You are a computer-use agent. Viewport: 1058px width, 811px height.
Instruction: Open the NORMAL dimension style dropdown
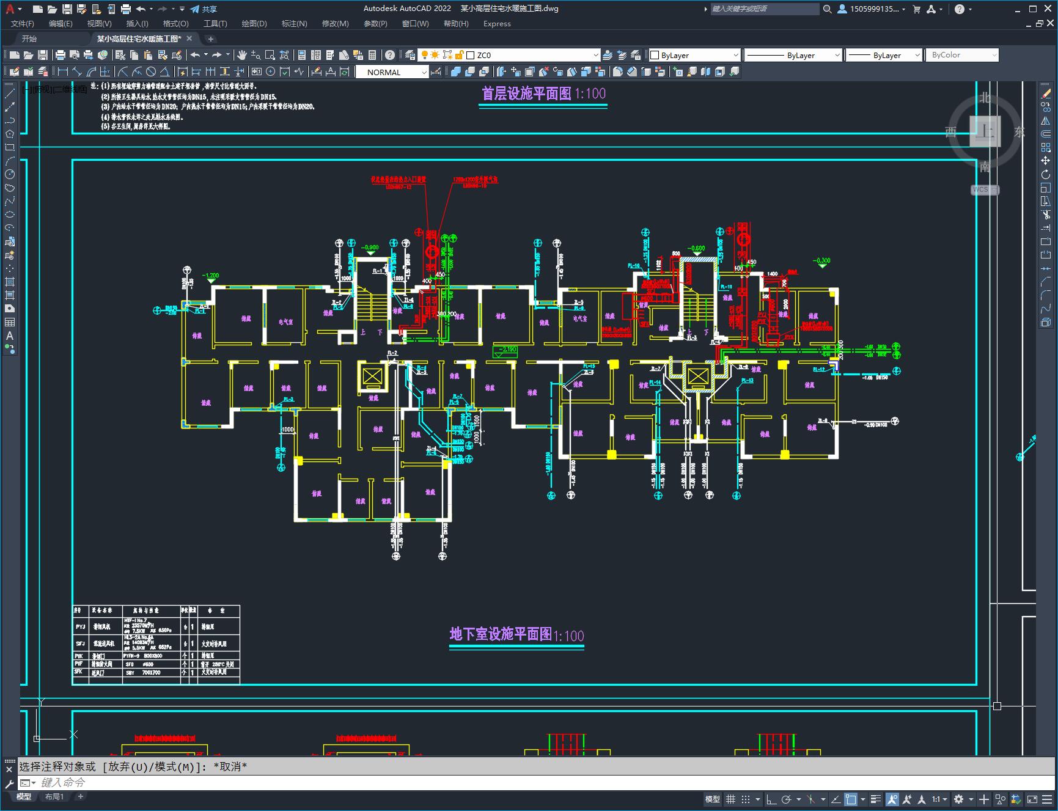tap(392, 72)
